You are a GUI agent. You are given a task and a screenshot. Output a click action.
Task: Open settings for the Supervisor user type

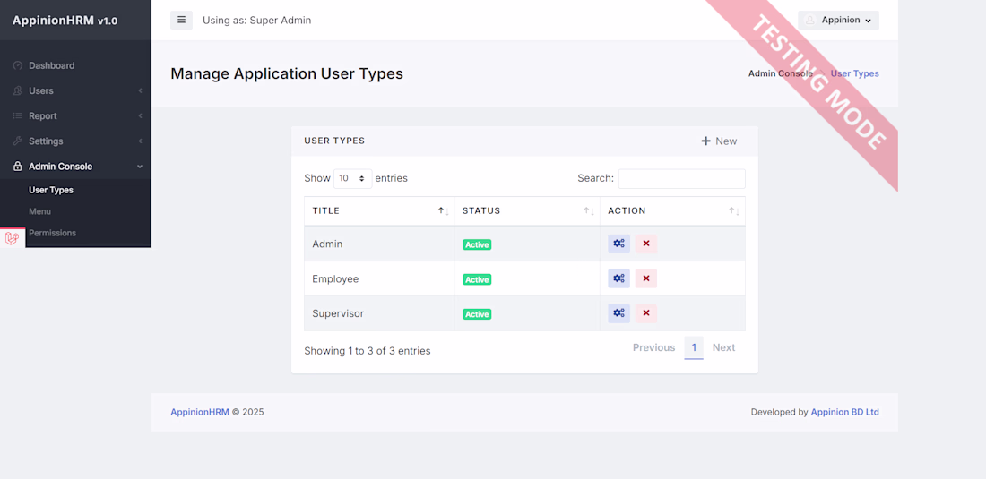618,313
